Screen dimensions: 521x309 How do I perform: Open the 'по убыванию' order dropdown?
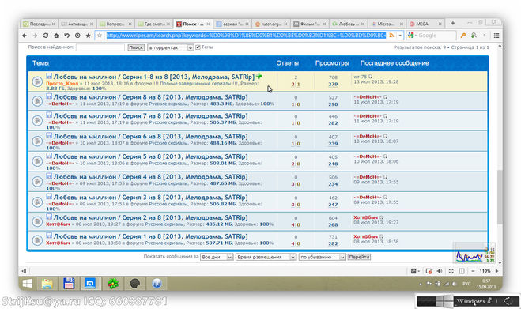(323, 257)
